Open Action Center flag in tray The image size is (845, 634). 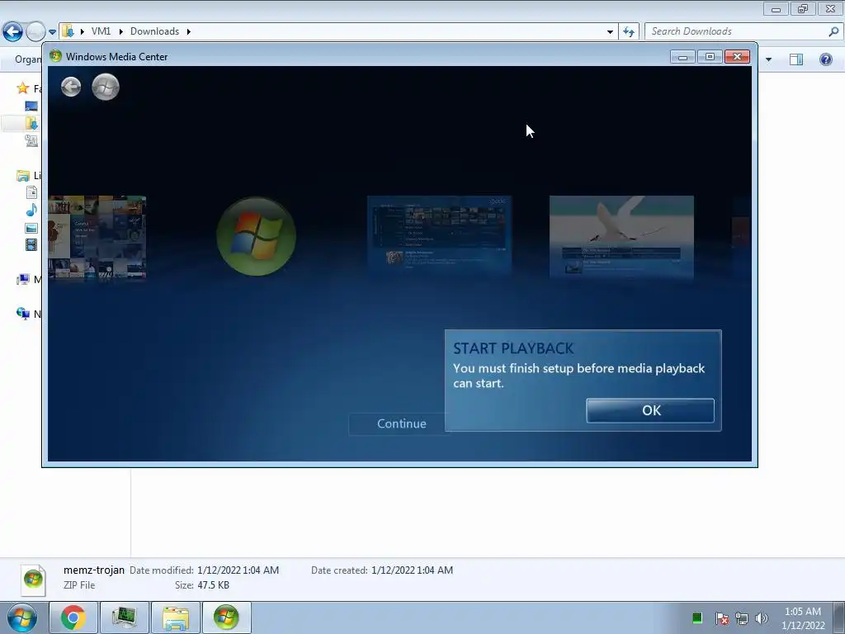click(x=722, y=618)
